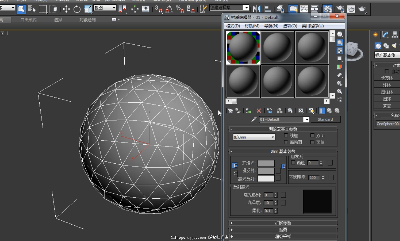400x241 pixels.
Task: Choose the rectangular selection region tool
Action: (43, 9)
